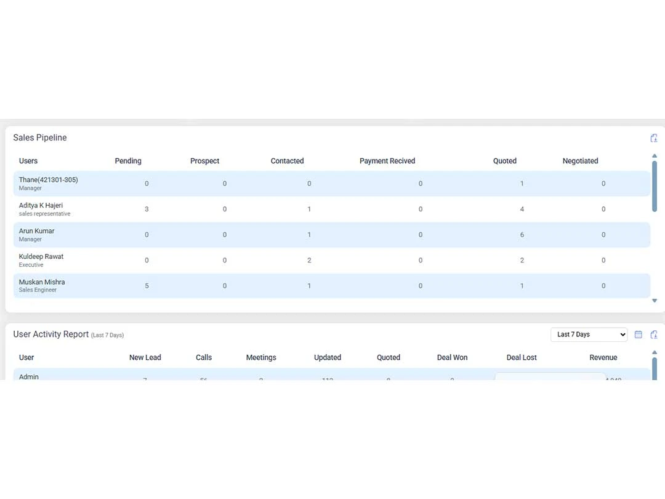This screenshot has height=499, width=665.
Task: Open the calendar date picker icon
Action: pos(639,335)
